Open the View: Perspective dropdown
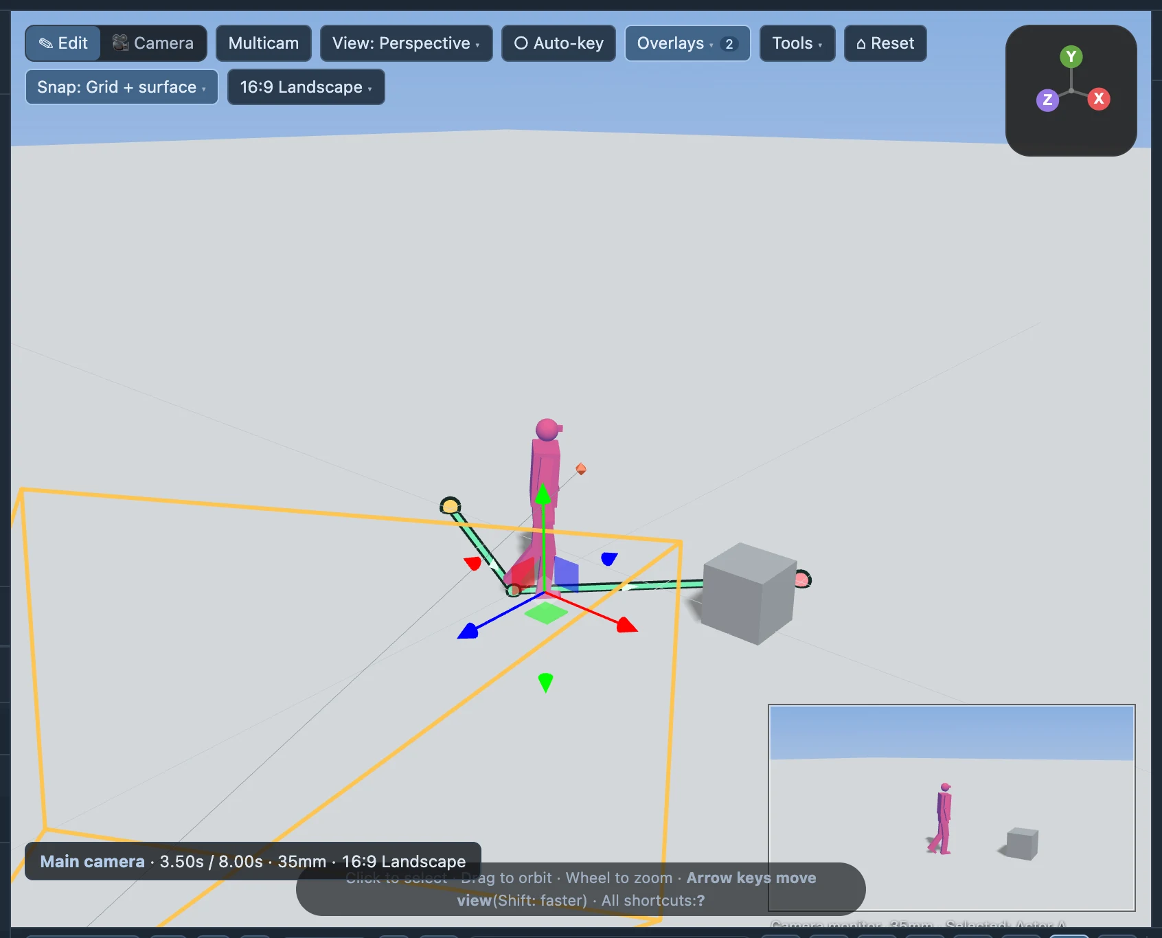The height and width of the screenshot is (938, 1162). tap(406, 43)
